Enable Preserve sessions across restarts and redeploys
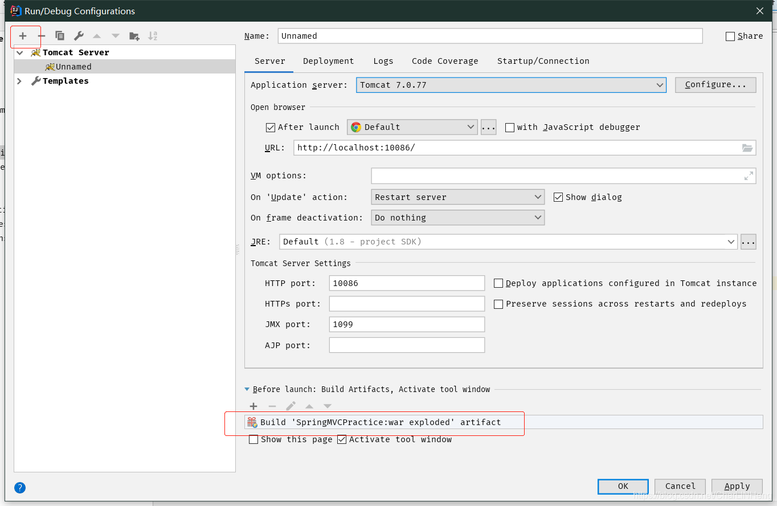This screenshot has height=506, width=777. [498, 304]
